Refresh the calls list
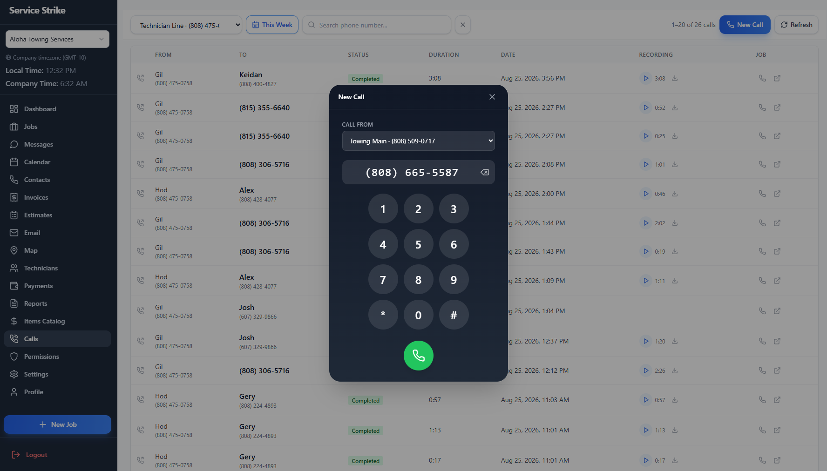The image size is (827, 471). click(796, 25)
